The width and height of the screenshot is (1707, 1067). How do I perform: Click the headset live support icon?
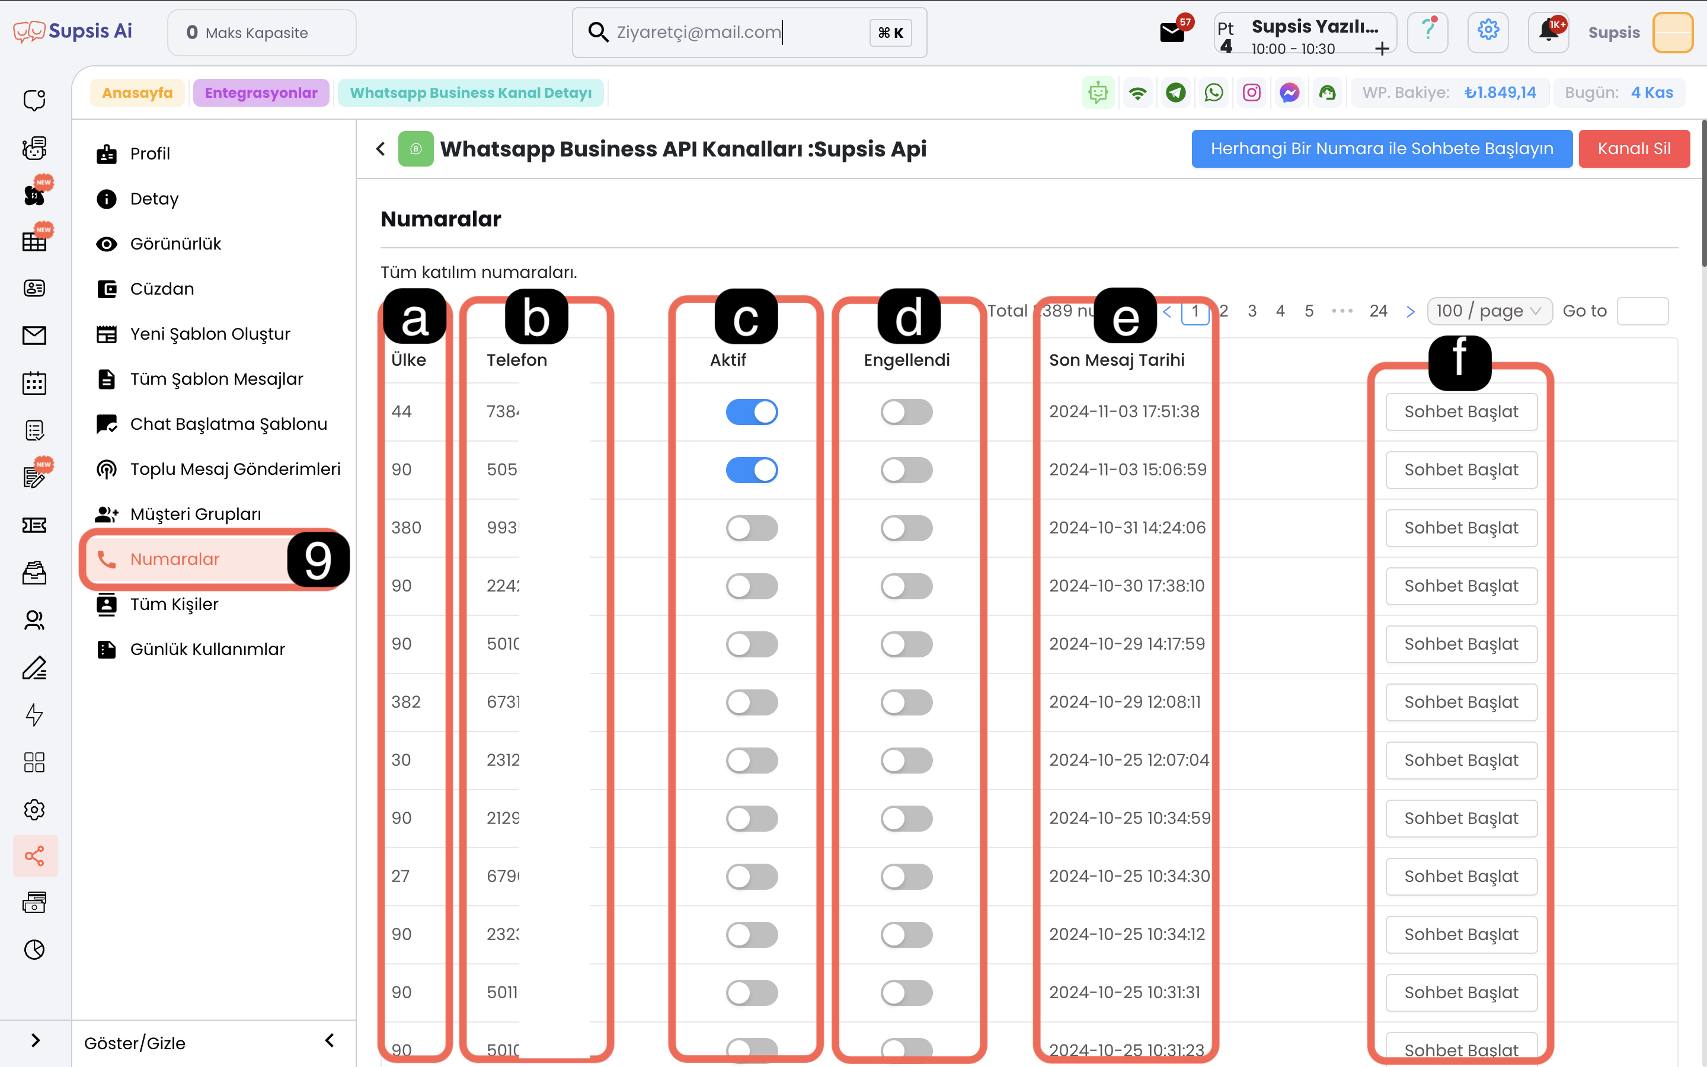coord(1328,92)
